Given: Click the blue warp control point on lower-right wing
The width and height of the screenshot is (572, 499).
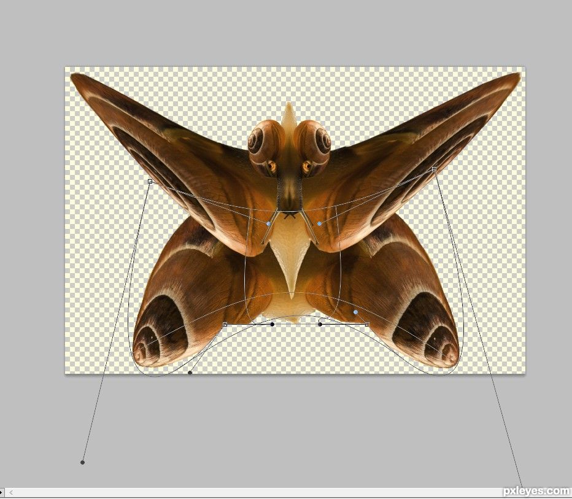Looking at the screenshot, I should coord(356,312).
